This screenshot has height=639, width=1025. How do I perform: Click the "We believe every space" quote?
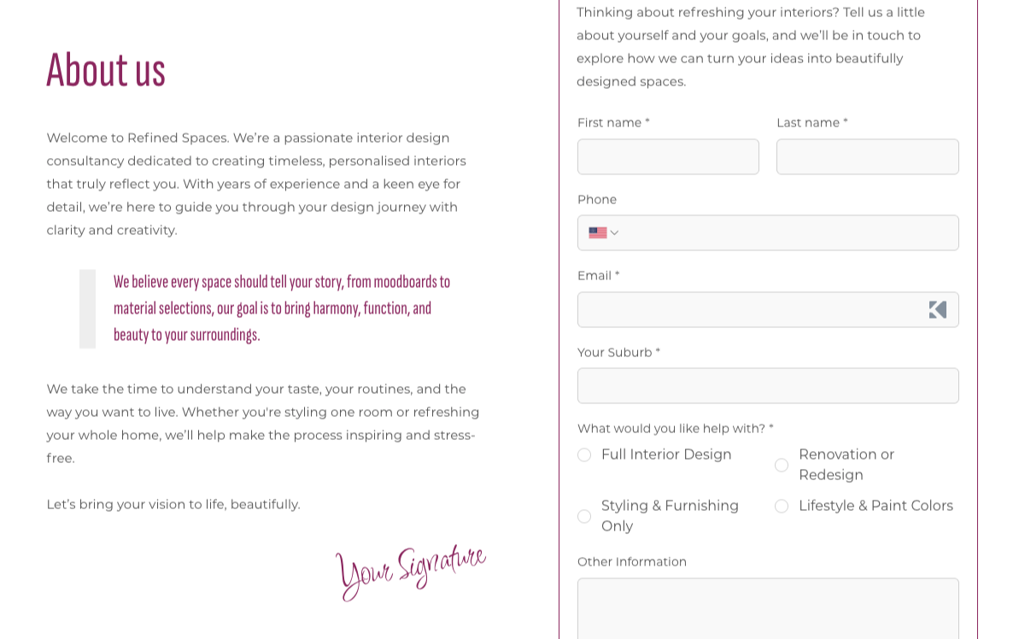pos(282,308)
